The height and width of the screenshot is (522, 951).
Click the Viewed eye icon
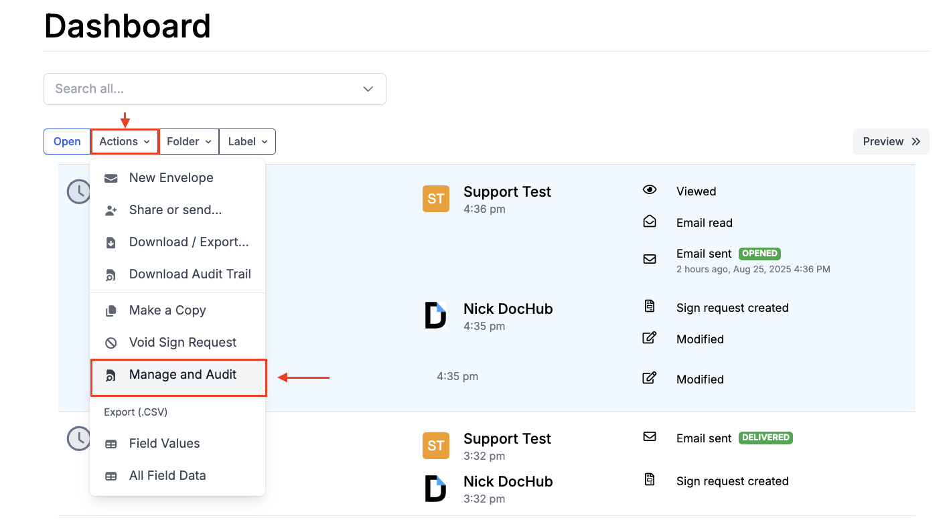tap(650, 190)
